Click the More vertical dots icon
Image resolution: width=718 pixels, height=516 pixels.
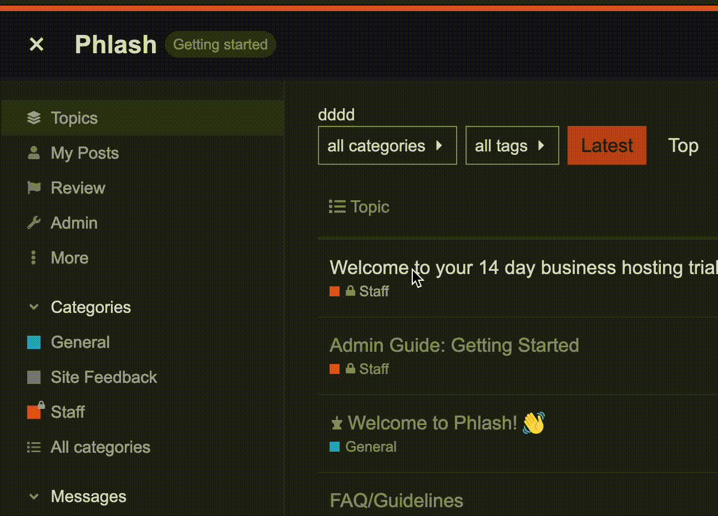point(34,257)
